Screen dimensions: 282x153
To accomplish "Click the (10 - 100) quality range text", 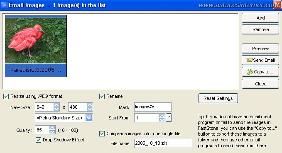I will (68, 130).
